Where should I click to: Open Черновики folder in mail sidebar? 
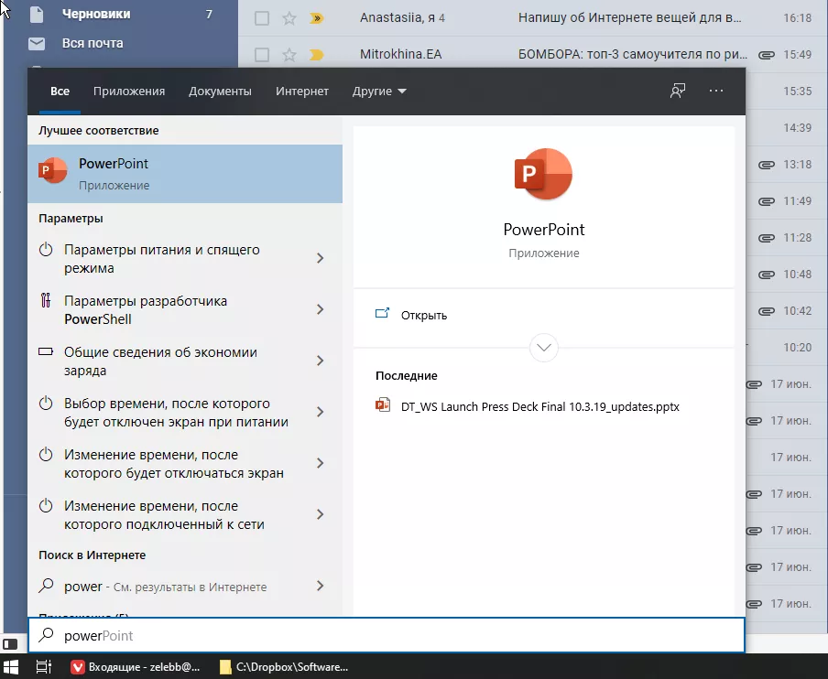96,15
